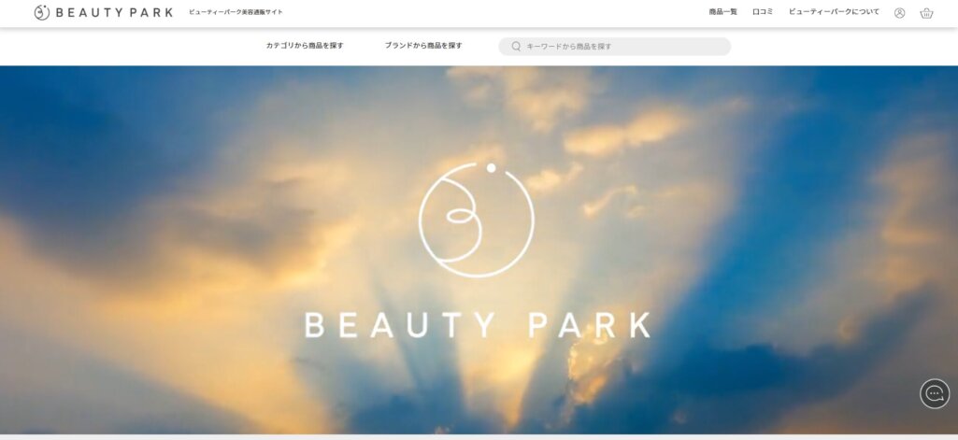Click ビューティーパーク美容通販サイト tagline text
Viewport: 958px width, 440px height.
tap(236, 12)
